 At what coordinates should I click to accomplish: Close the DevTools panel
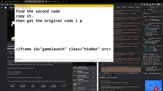162,7
